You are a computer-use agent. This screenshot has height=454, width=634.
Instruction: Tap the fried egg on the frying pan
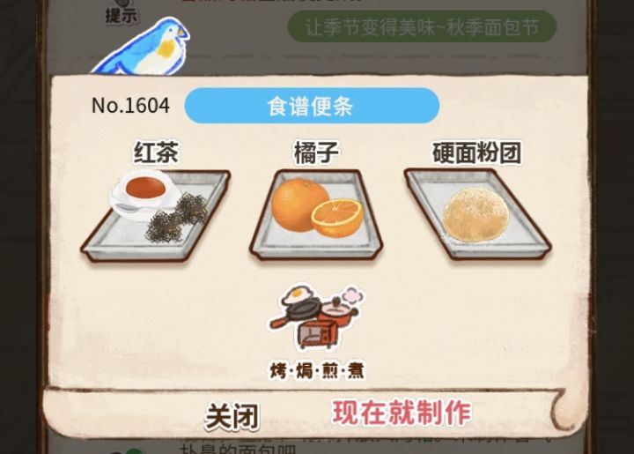[x=299, y=296]
